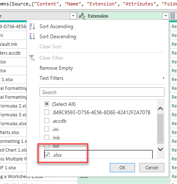Image resolution: width=177 pixels, height=184 pixels.
Task: Choose Sort Ascending menu entry
Action: [x=56, y=26]
